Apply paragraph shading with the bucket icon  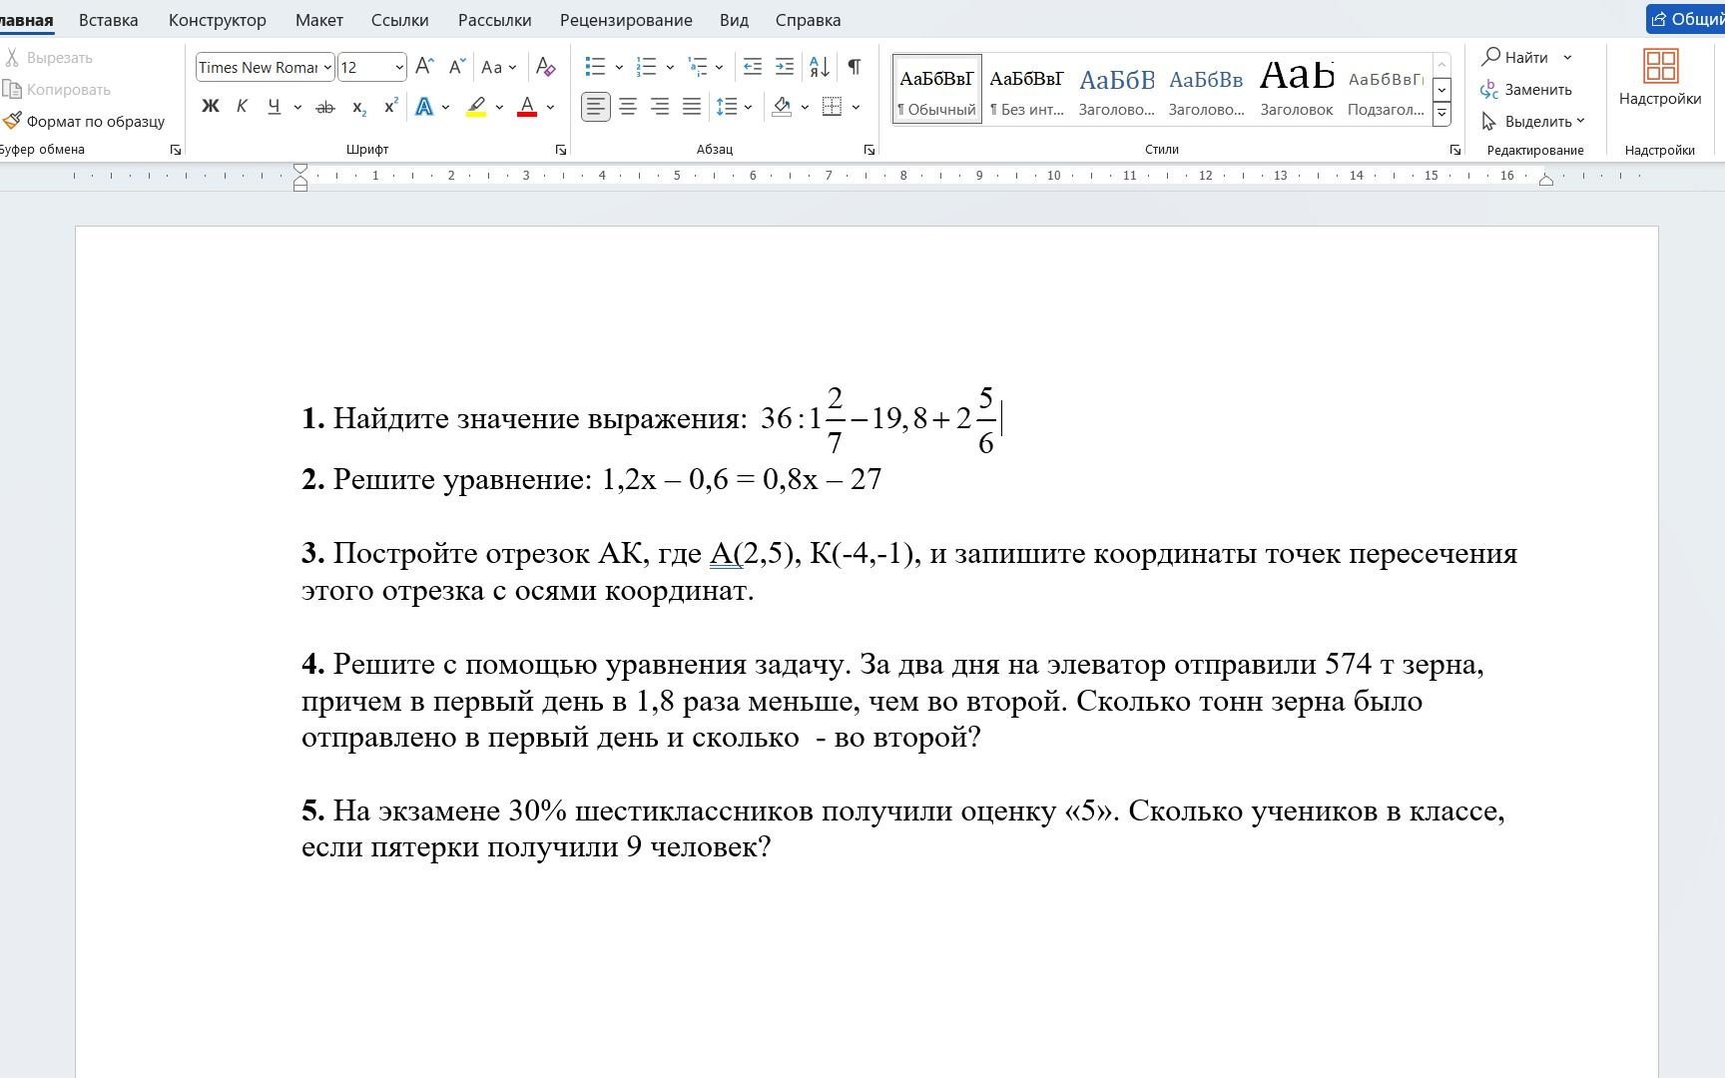tap(783, 107)
